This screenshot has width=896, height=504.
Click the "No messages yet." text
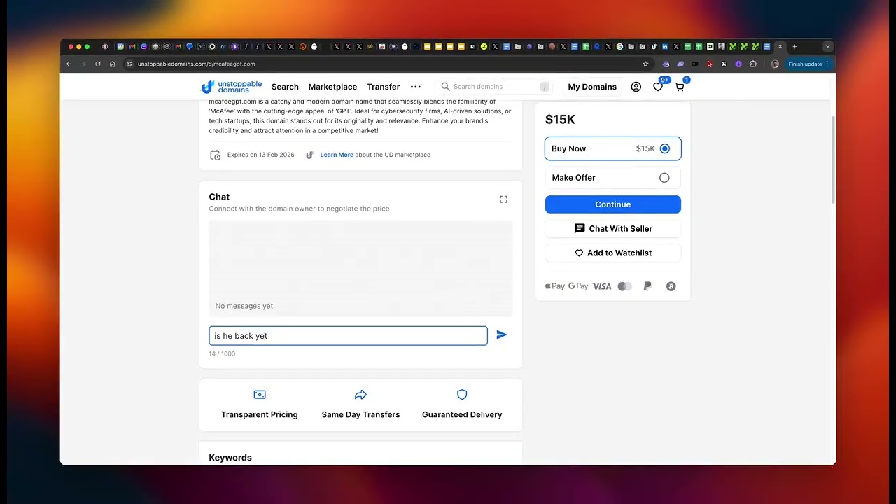(245, 306)
